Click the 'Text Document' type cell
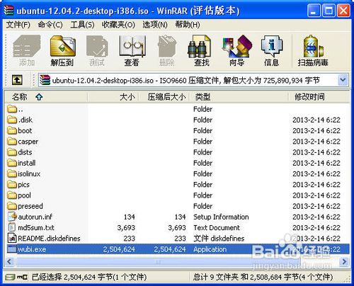This screenshot has height=286, width=354. [217, 227]
